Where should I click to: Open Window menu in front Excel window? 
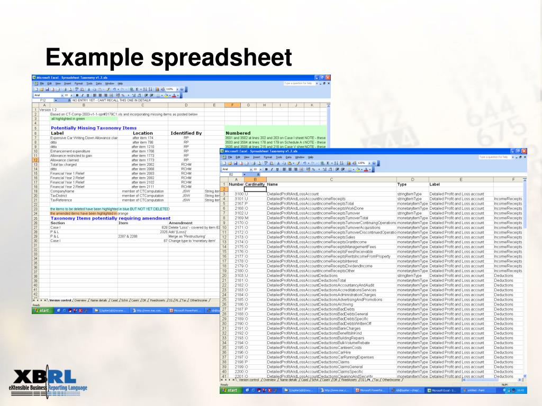pos(300,157)
